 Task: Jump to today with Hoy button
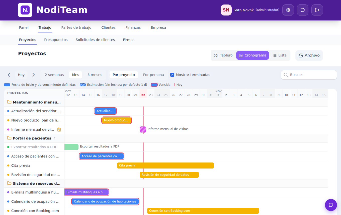(x=21, y=75)
